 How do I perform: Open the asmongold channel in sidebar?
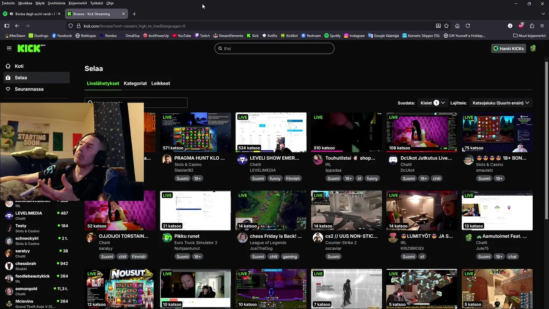(36, 291)
